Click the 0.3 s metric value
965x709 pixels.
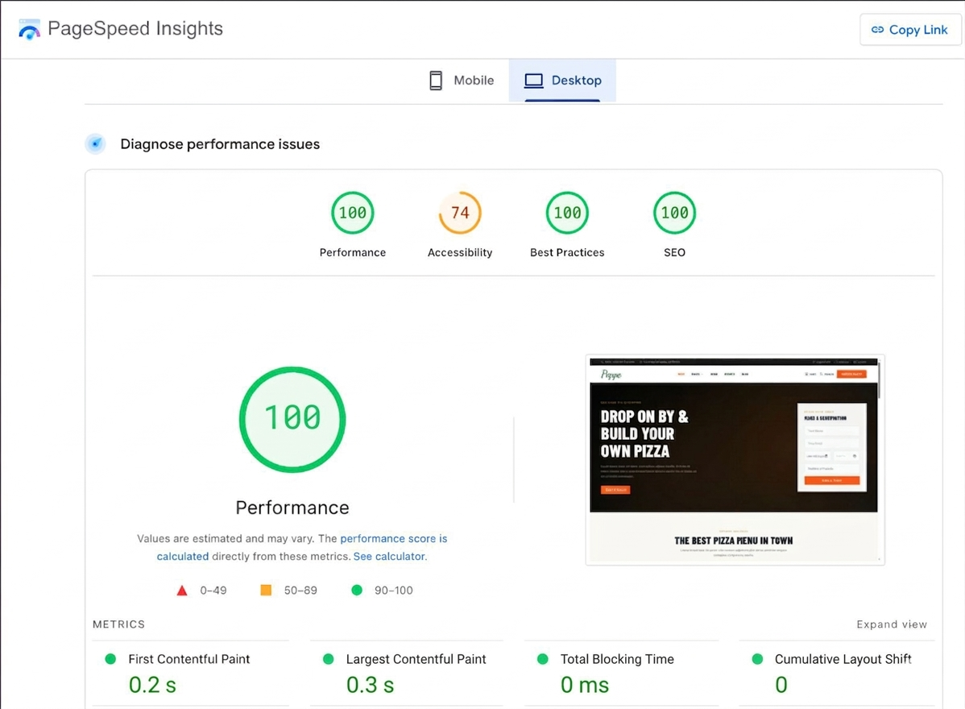pyautogui.click(x=370, y=685)
